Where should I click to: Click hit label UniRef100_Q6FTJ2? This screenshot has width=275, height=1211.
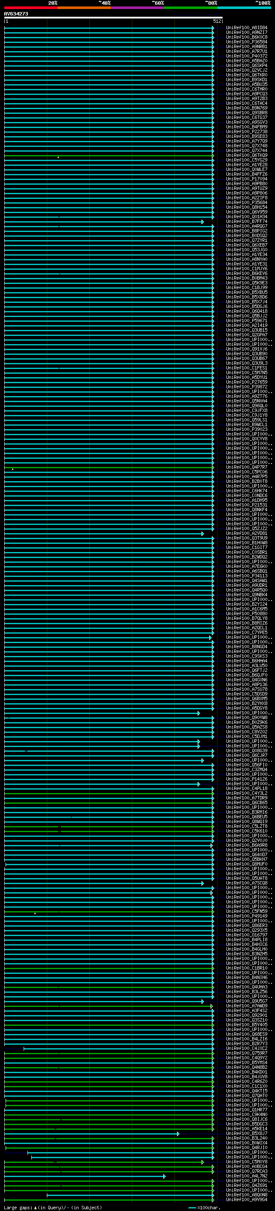(247, 671)
